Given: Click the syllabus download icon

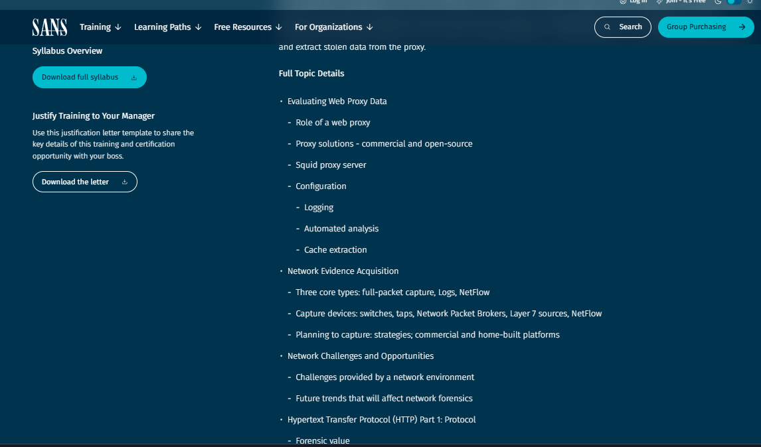Looking at the screenshot, I should pyautogui.click(x=134, y=78).
